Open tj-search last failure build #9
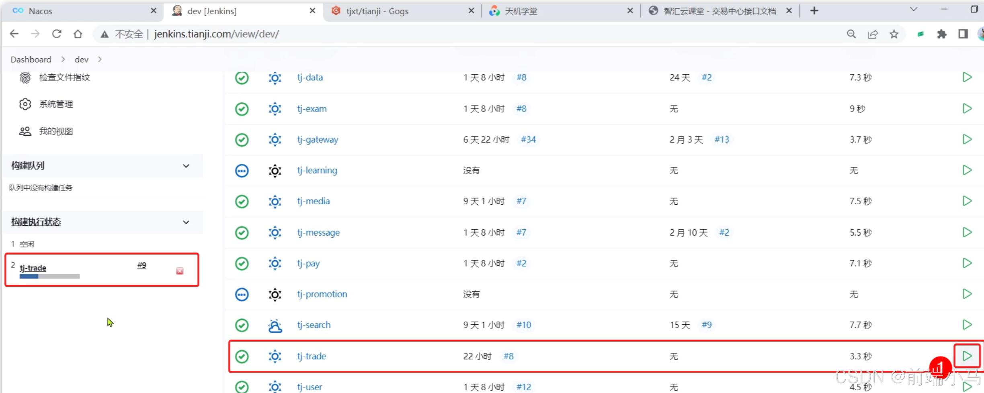This screenshot has width=984, height=393. point(707,325)
